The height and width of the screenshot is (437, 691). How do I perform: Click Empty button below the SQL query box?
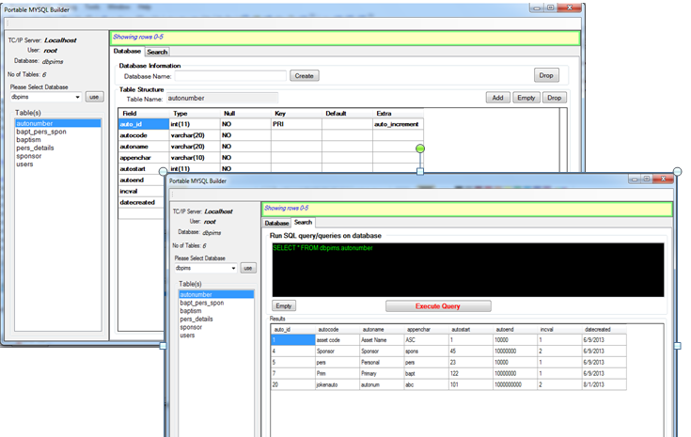[283, 305]
